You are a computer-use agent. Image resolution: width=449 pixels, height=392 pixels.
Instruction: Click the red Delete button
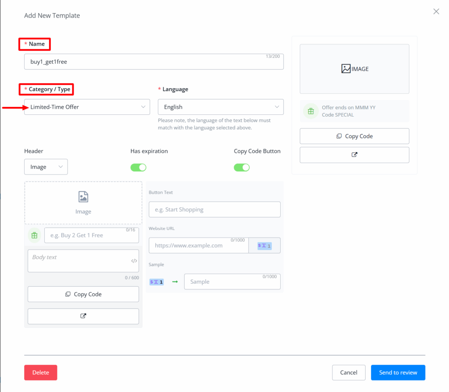click(41, 373)
